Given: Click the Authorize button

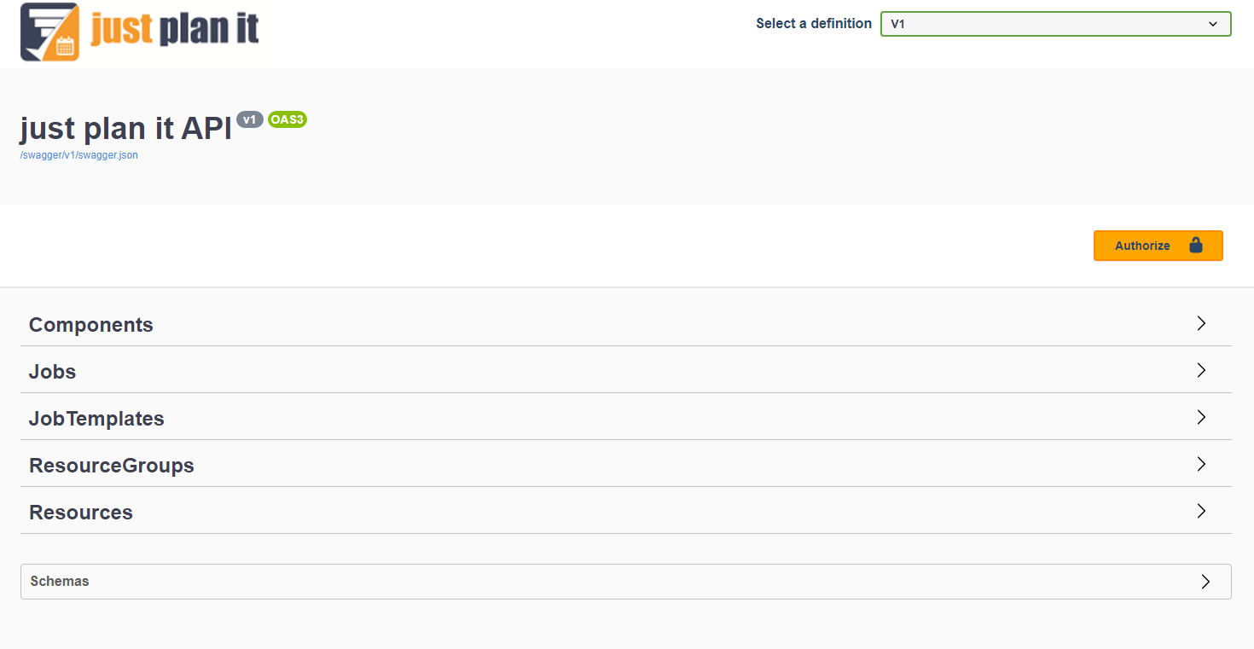Looking at the screenshot, I should pos(1158,246).
